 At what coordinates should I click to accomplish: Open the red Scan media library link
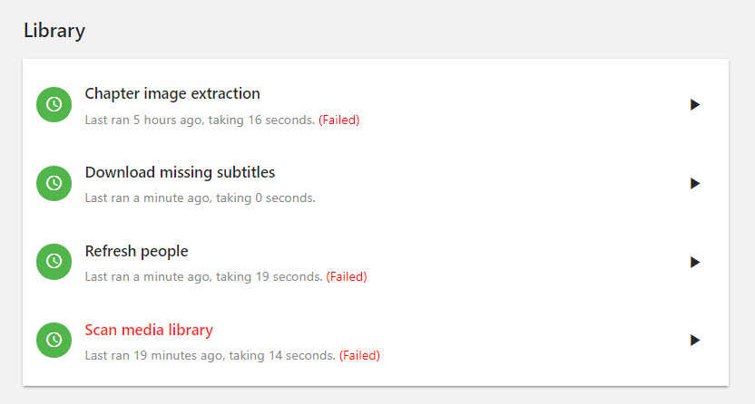point(149,330)
